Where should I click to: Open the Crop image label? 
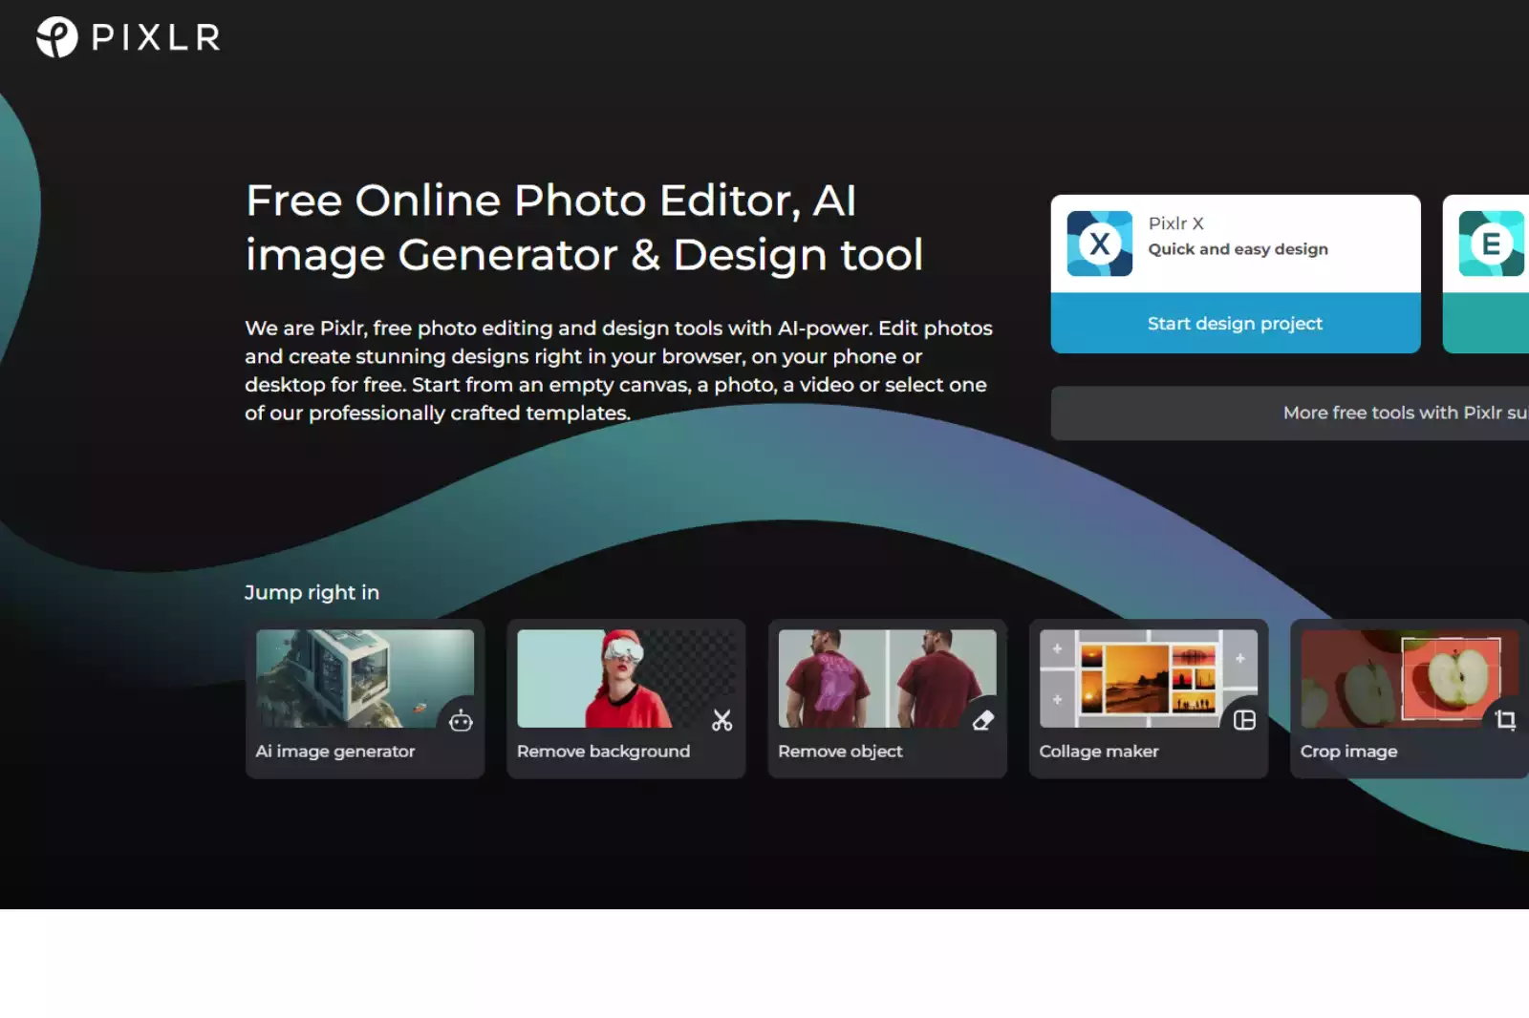tap(1348, 752)
